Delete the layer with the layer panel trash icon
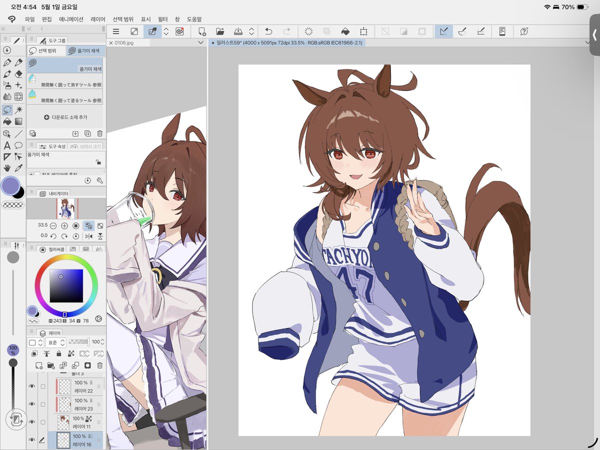The image size is (600, 450). point(100,365)
